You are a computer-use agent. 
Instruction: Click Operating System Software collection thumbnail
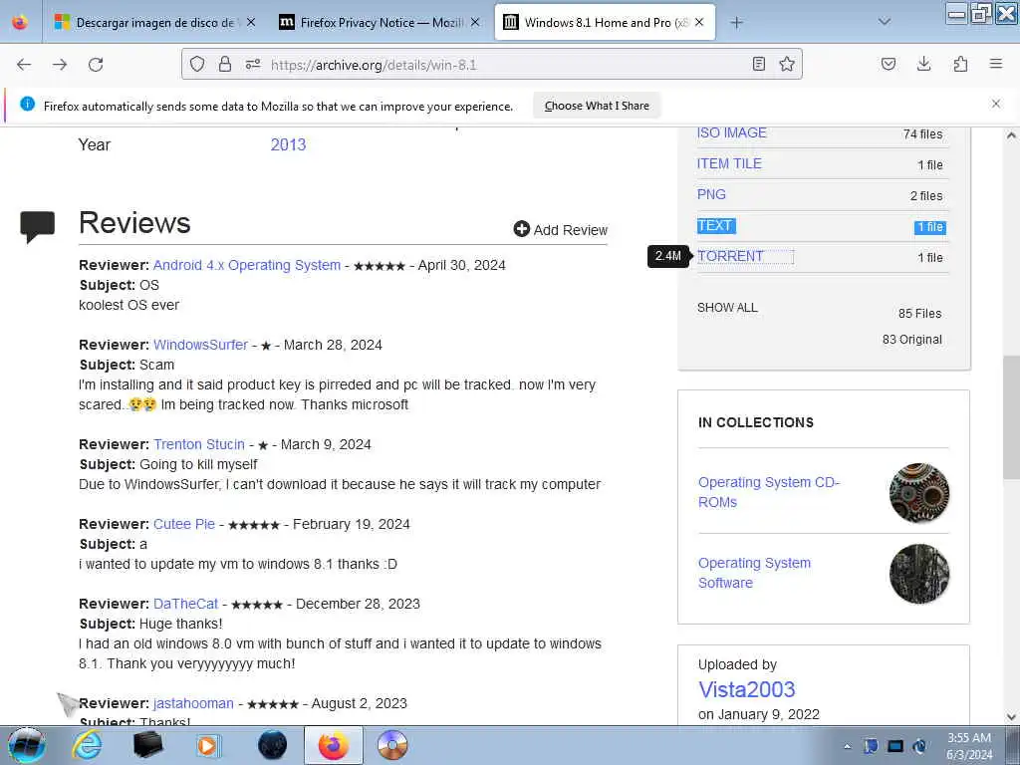pyautogui.click(x=918, y=573)
